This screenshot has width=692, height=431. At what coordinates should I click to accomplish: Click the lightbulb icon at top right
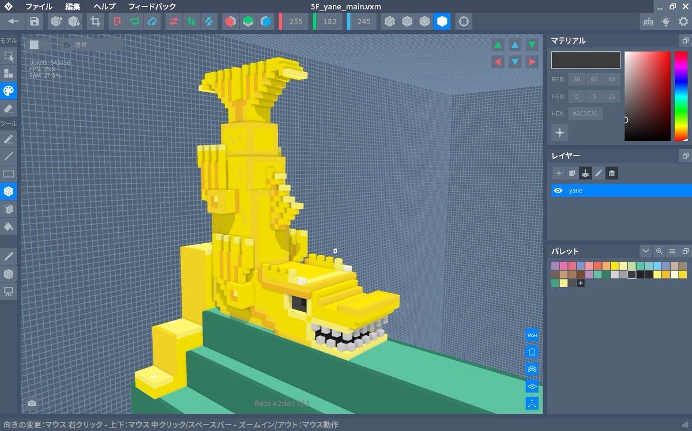coord(666,21)
